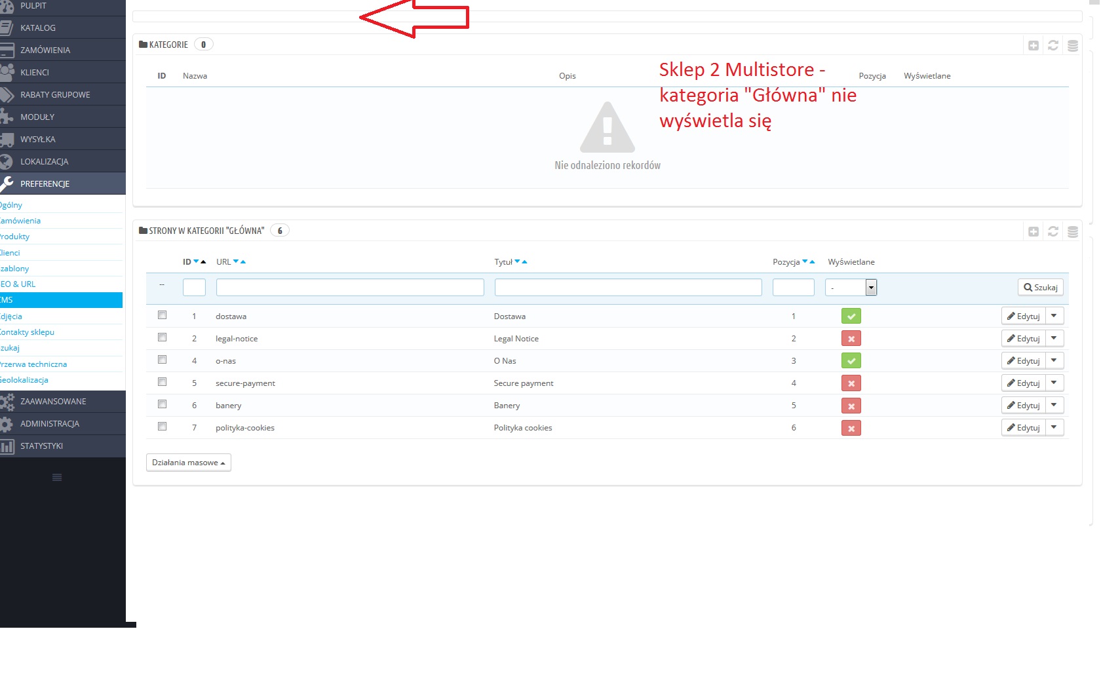Click Edytuj for legal-notice page

click(1024, 338)
